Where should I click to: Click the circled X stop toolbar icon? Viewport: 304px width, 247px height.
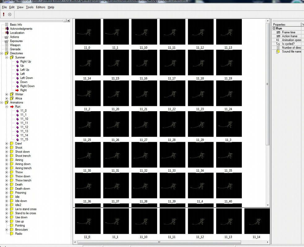(x=10, y=14)
